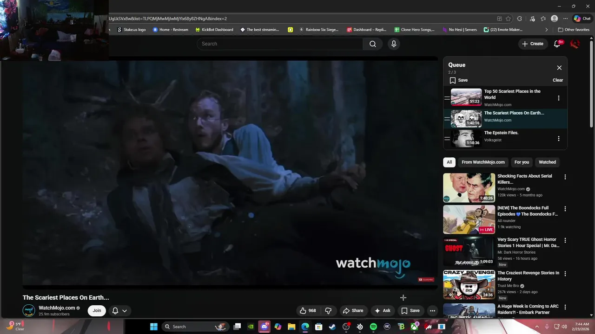Join the WatchMojo.com channel
This screenshot has height=334, width=595.
[x=97, y=311]
